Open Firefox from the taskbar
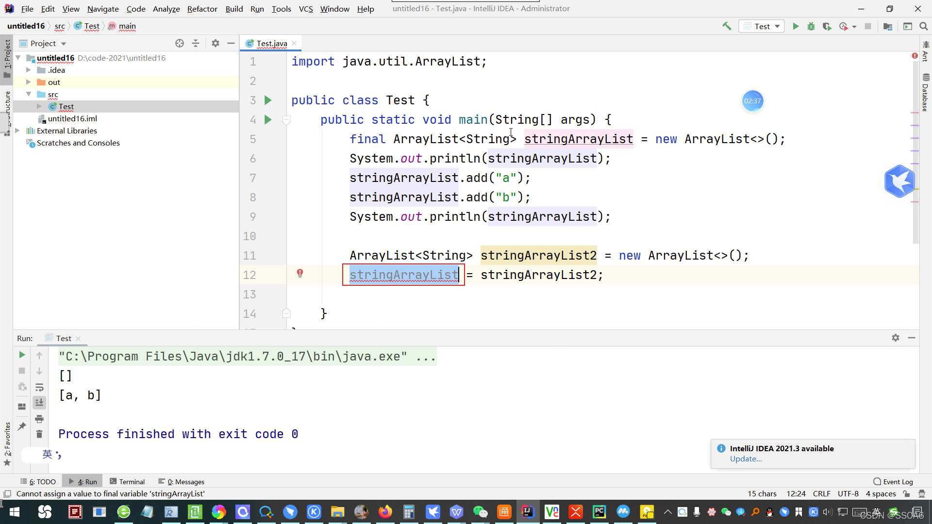Viewport: 932px width, 524px height. [385, 512]
